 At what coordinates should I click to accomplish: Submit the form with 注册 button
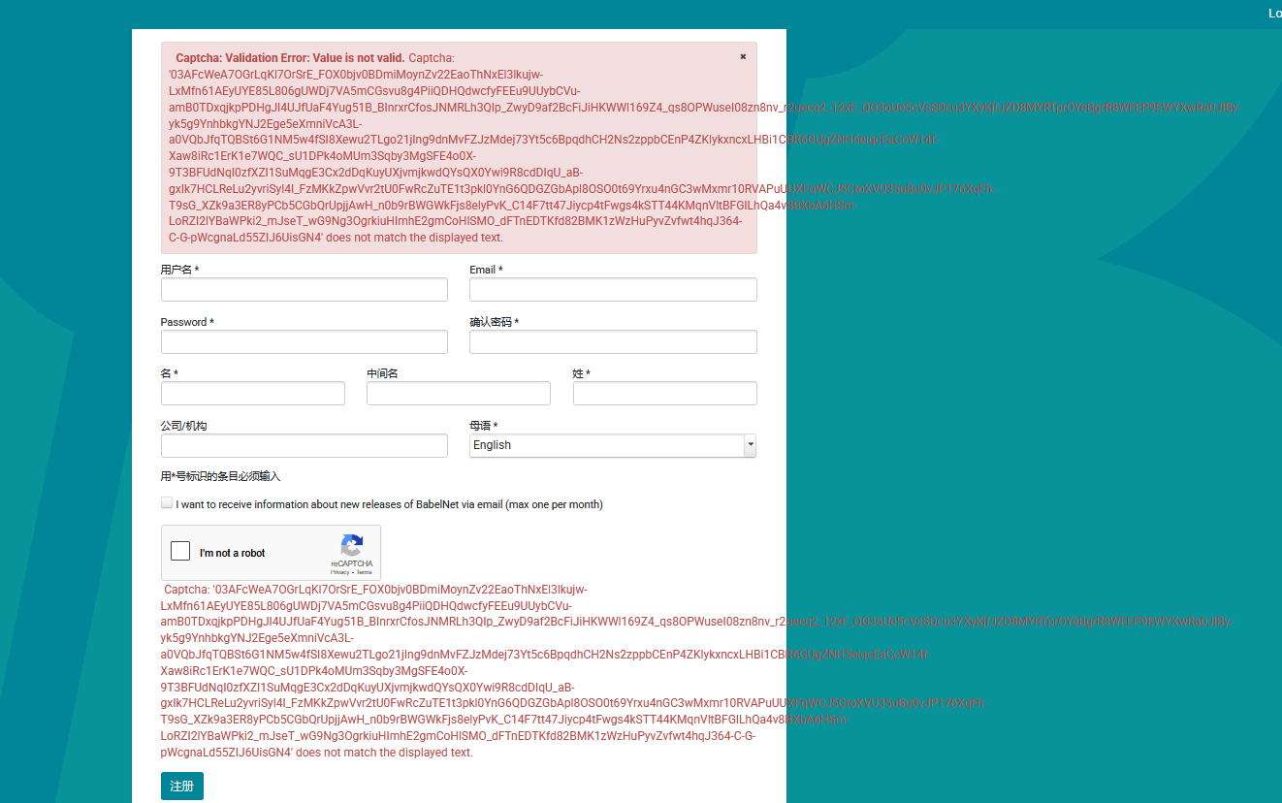(182, 787)
